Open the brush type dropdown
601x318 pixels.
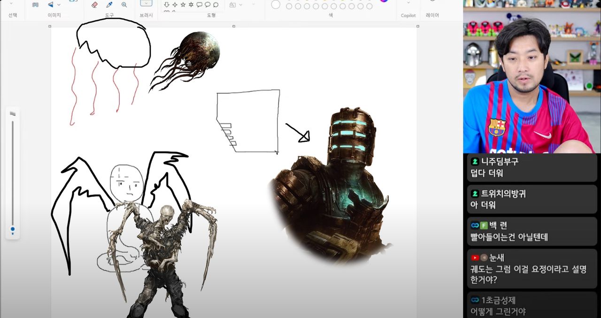click(x=146, y=3)
